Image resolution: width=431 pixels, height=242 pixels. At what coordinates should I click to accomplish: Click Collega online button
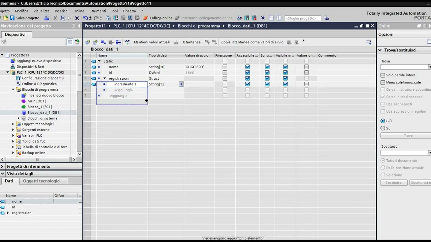[158, 18]
